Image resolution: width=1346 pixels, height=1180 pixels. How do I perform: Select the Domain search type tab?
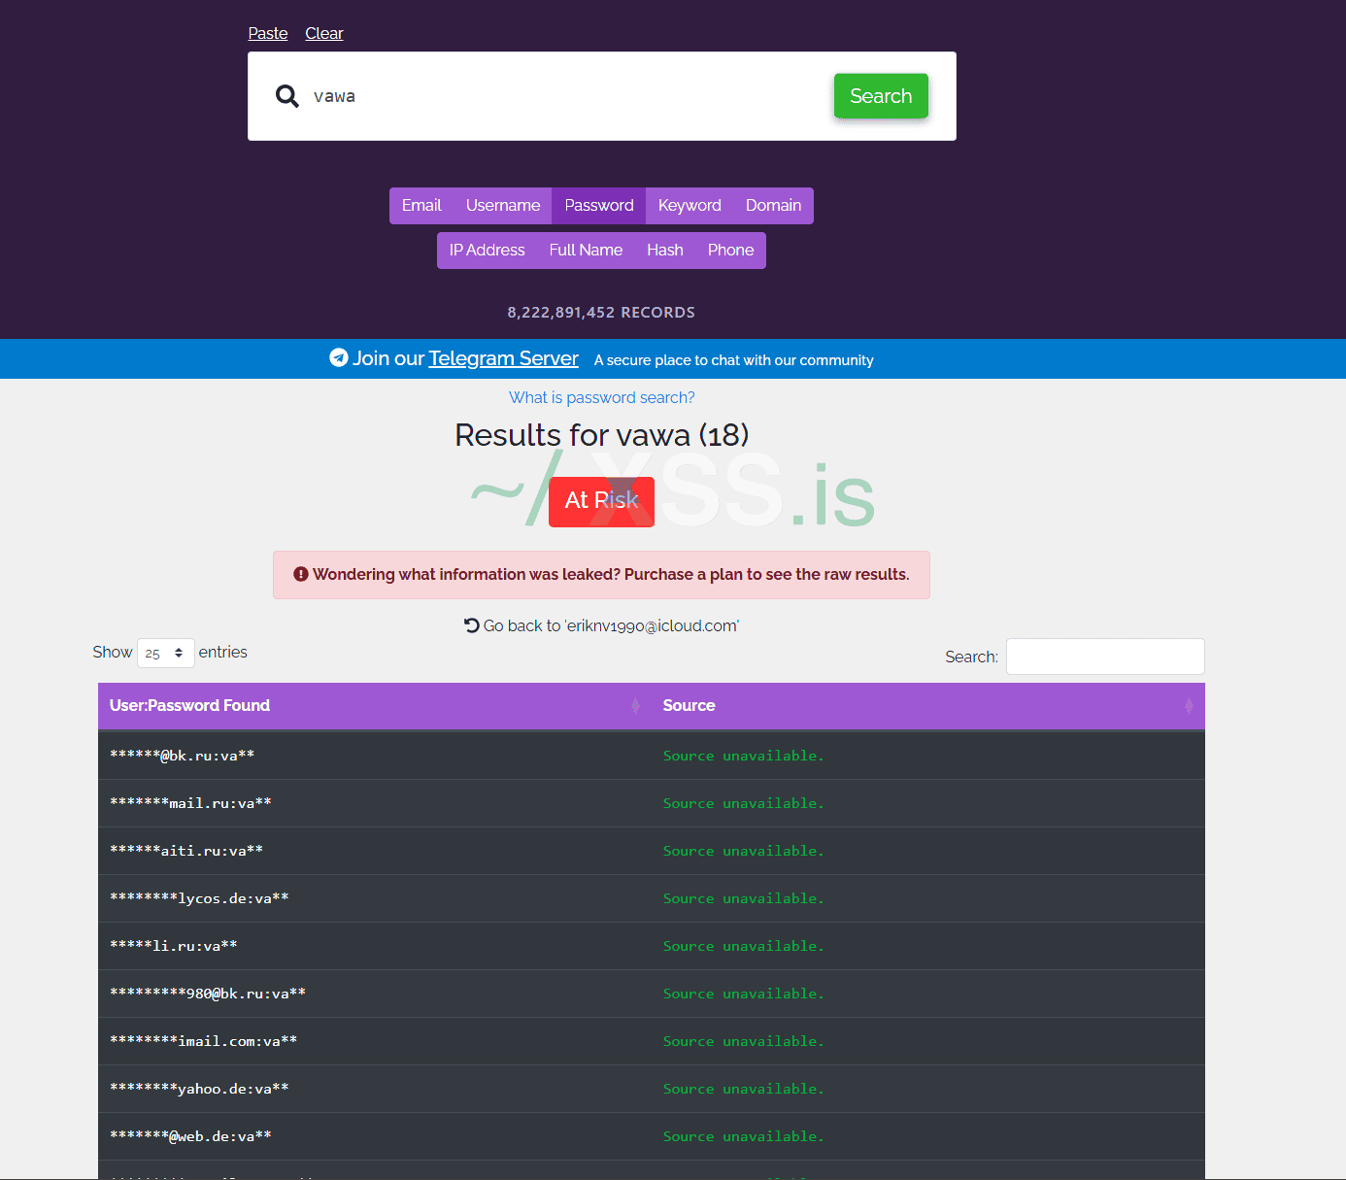[773, 206]
